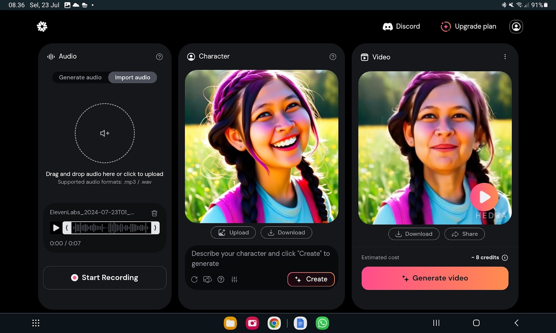Select the character image preview
This screenshot has height=333, width=556.
pos(261,146)
